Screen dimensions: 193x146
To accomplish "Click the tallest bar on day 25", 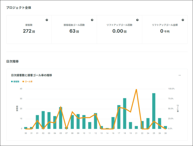I will [x=154, y=111].
